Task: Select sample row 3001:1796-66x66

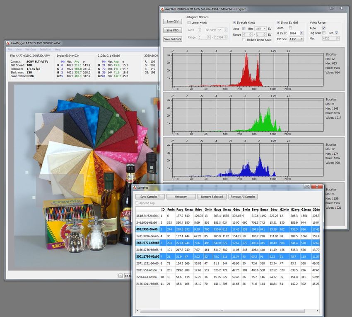Action: 228,256
